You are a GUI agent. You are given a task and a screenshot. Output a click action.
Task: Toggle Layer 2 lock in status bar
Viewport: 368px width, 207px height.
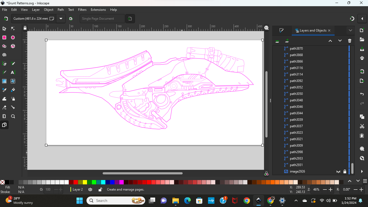click(x=100, y=189)
